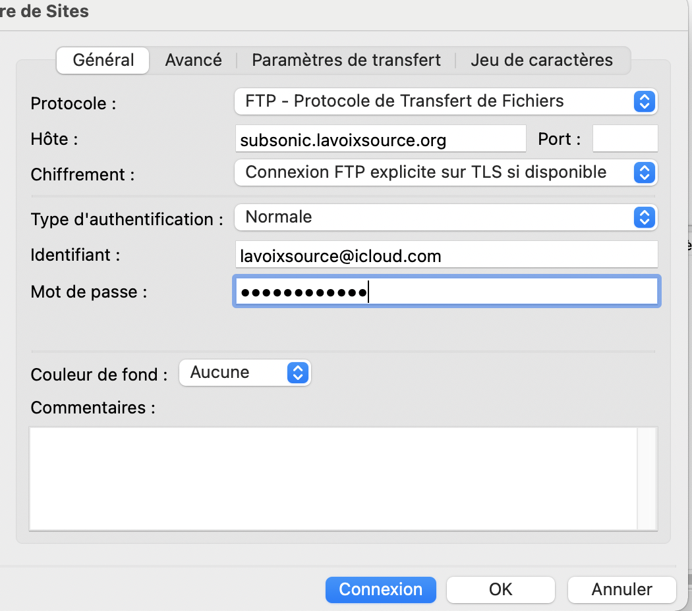
Task: Focus the Hôte host field
Action: point(380,139)
